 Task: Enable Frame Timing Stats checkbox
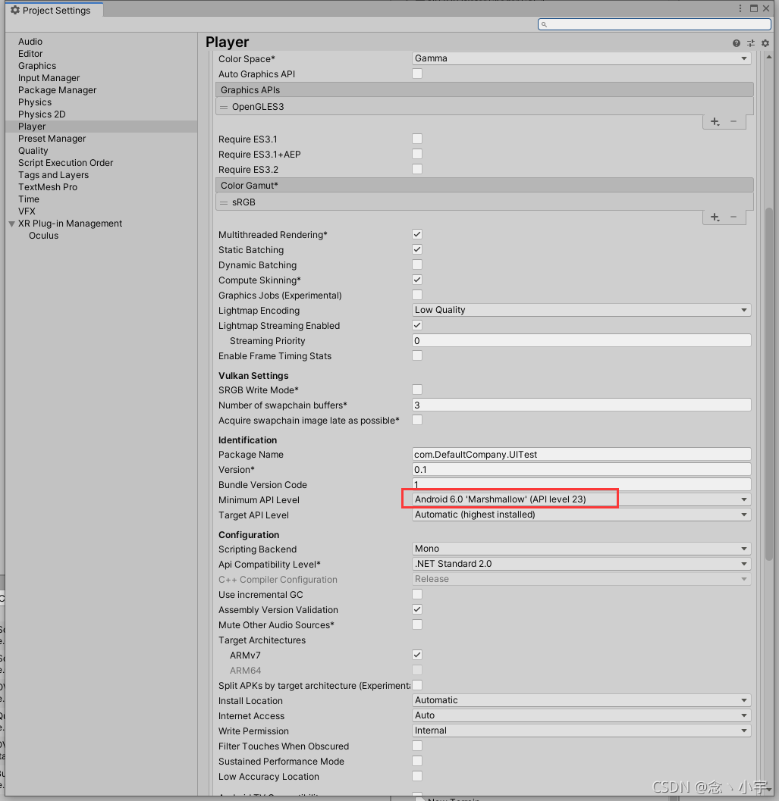click(417, 355)
